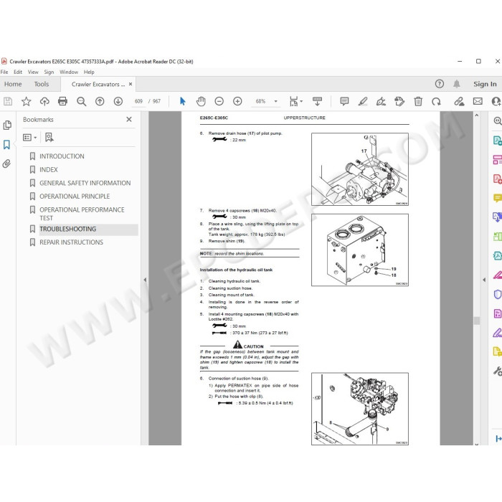The width and height of the screenshot is (502, 502).
Task: Click the pilot pump drain hose illustration
Action: tap(360, 169)
